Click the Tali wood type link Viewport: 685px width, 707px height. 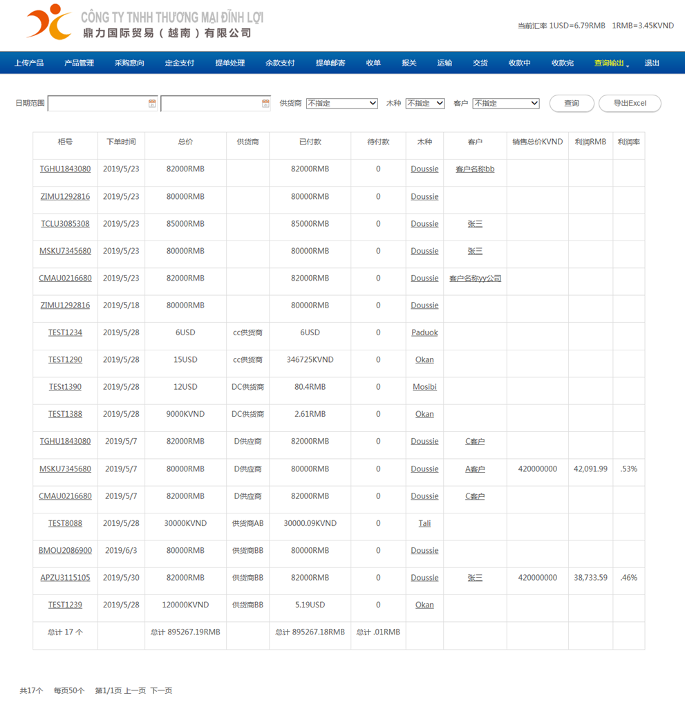[425, 523]
